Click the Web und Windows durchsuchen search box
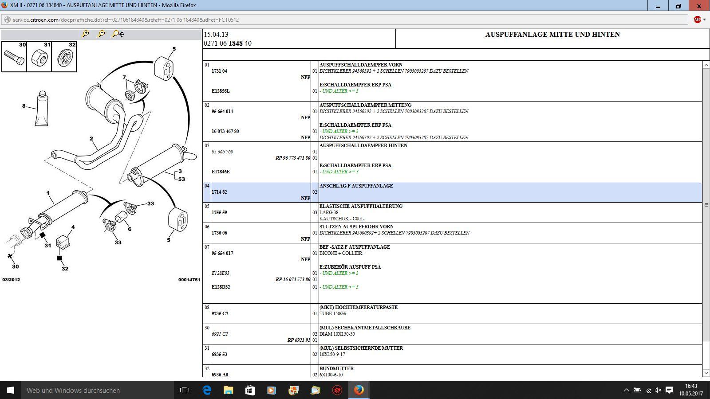 (98, 390)
